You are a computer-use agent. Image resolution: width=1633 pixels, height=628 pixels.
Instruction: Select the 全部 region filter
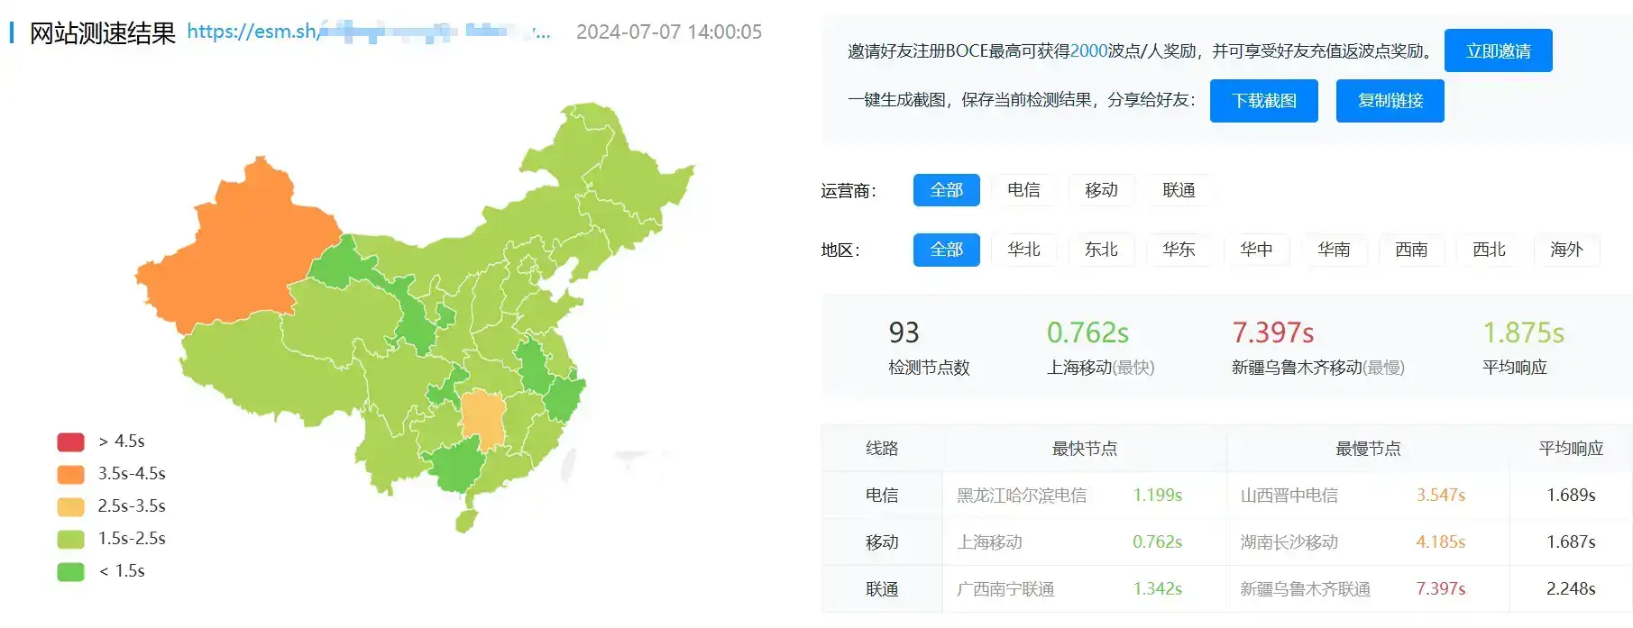[946, 250]
